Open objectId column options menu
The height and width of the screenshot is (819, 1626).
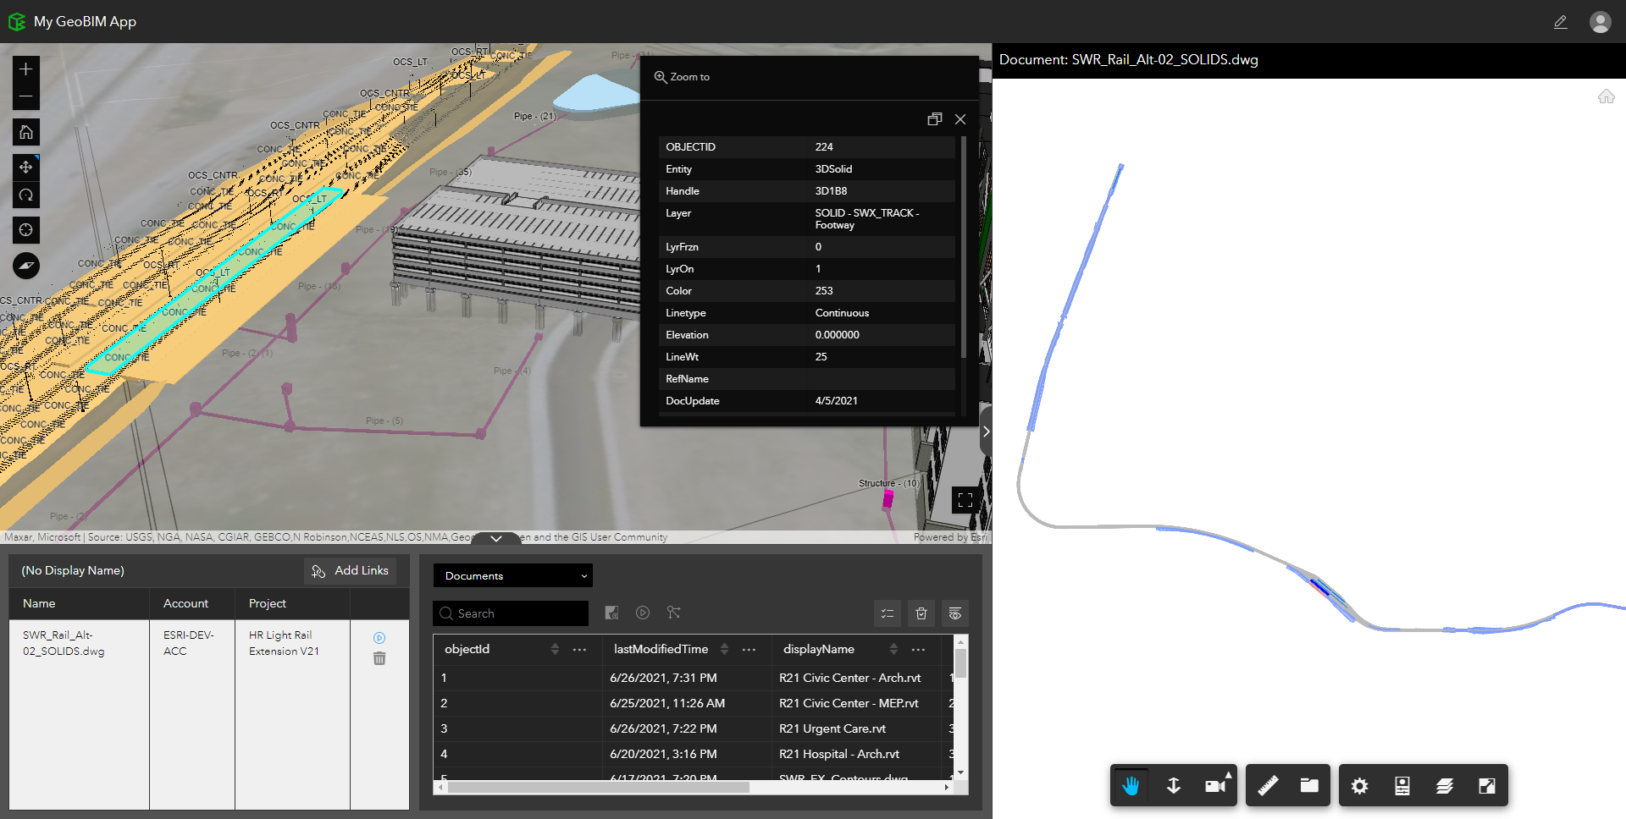pyautogui.click(x=580, y=650)
